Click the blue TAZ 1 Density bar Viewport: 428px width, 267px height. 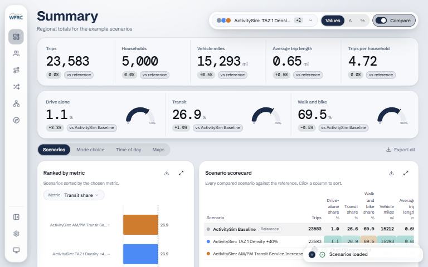pos(140,254)
